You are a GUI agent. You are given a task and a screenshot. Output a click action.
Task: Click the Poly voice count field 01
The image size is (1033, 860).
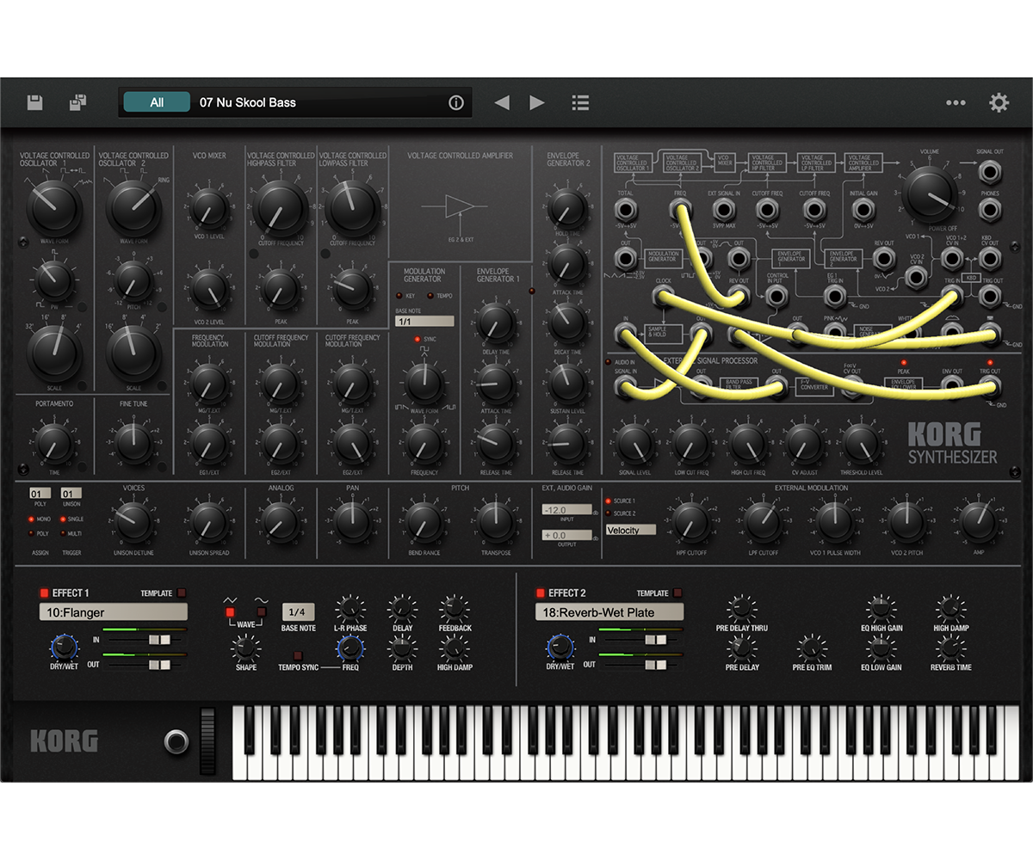point(40,494)
